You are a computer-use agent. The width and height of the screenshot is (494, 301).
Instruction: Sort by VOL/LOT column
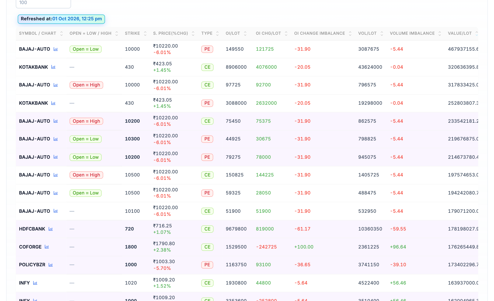point(382,33)
